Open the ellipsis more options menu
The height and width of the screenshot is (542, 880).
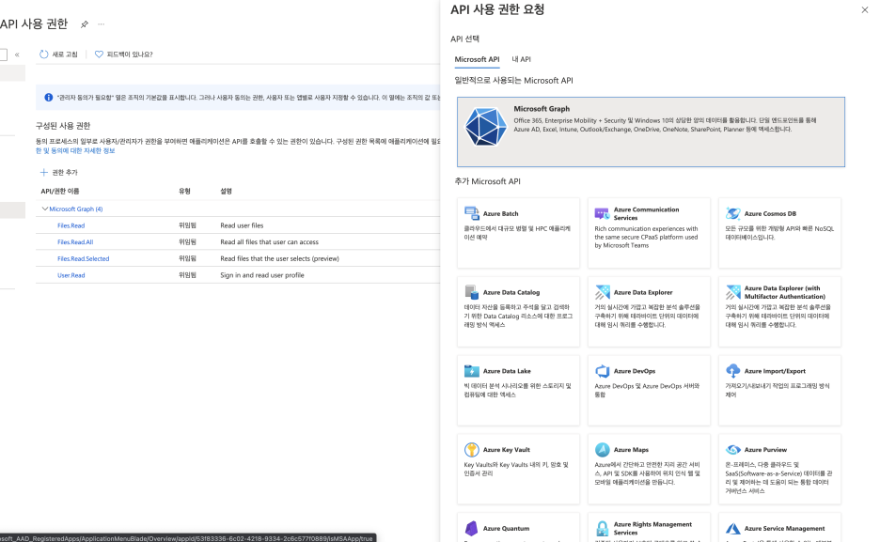tap(101, 24)
